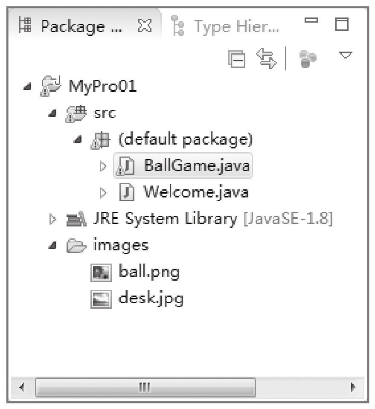375x409 pixels.
Task: Close the Package Explorer tab
Action: click(145, 25)
